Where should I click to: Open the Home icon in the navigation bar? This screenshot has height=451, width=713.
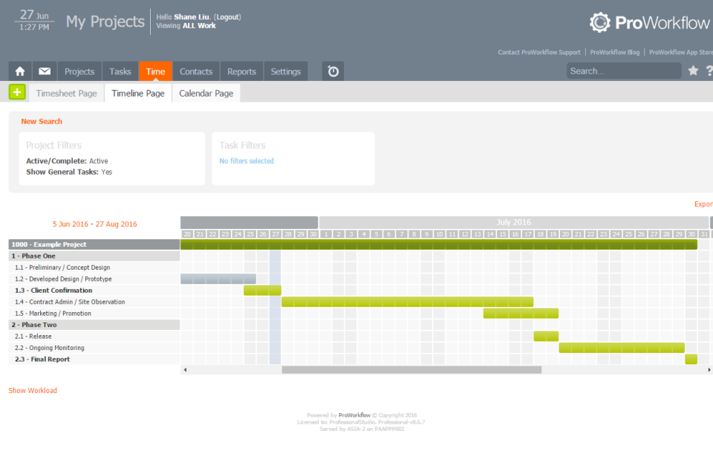pos(19,71)
